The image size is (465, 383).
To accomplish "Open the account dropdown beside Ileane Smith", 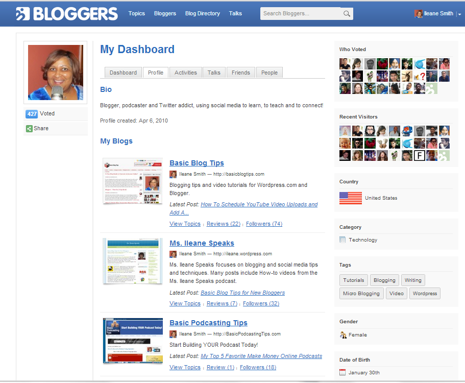I will click(460, 14).
